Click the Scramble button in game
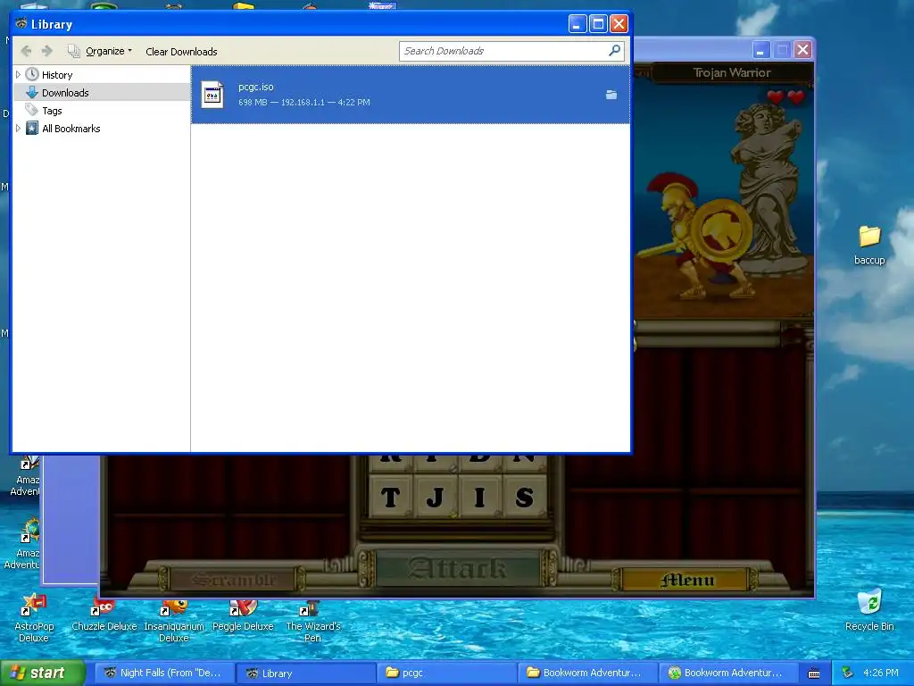The image size is (914, 686). (x=233, y=579)
